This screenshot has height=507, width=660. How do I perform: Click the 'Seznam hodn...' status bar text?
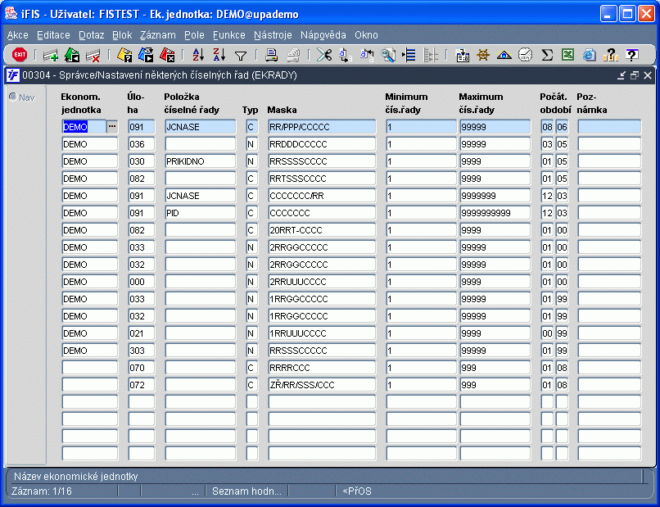click(x=246, y=491)
